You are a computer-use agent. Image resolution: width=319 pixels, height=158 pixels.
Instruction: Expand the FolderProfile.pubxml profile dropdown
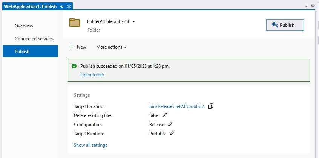[133, 22]
